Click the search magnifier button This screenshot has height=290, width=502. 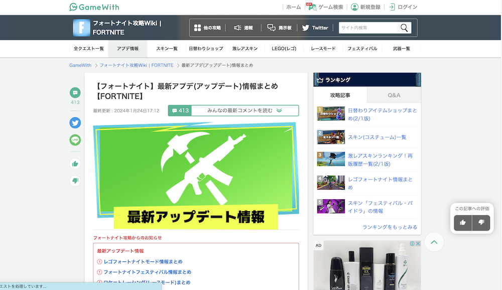(404, 28)
